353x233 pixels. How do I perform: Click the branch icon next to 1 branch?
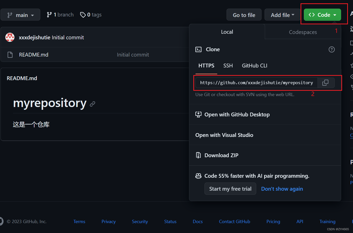49,15
